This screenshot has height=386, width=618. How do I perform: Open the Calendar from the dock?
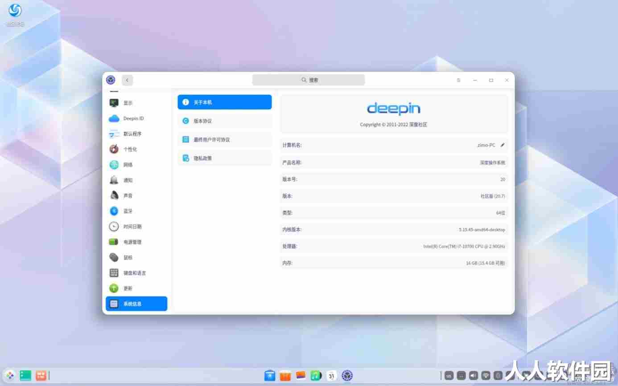click(x=331, y=376)
